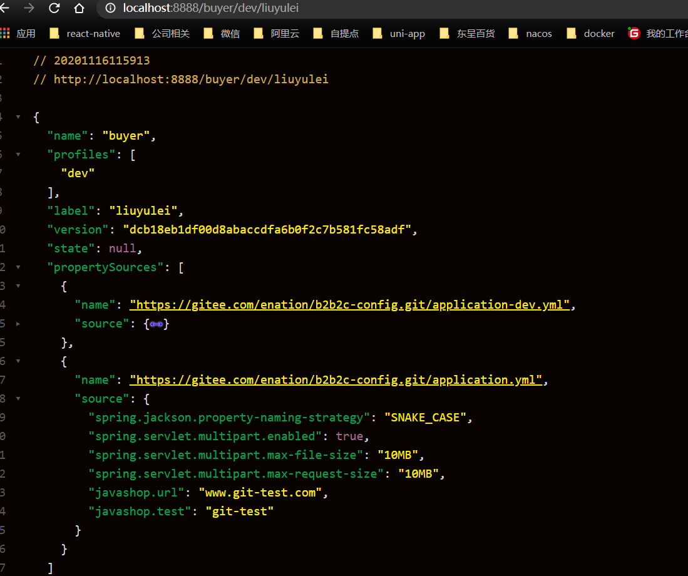Collapse the second propertySources object arrow

[18, 361]
